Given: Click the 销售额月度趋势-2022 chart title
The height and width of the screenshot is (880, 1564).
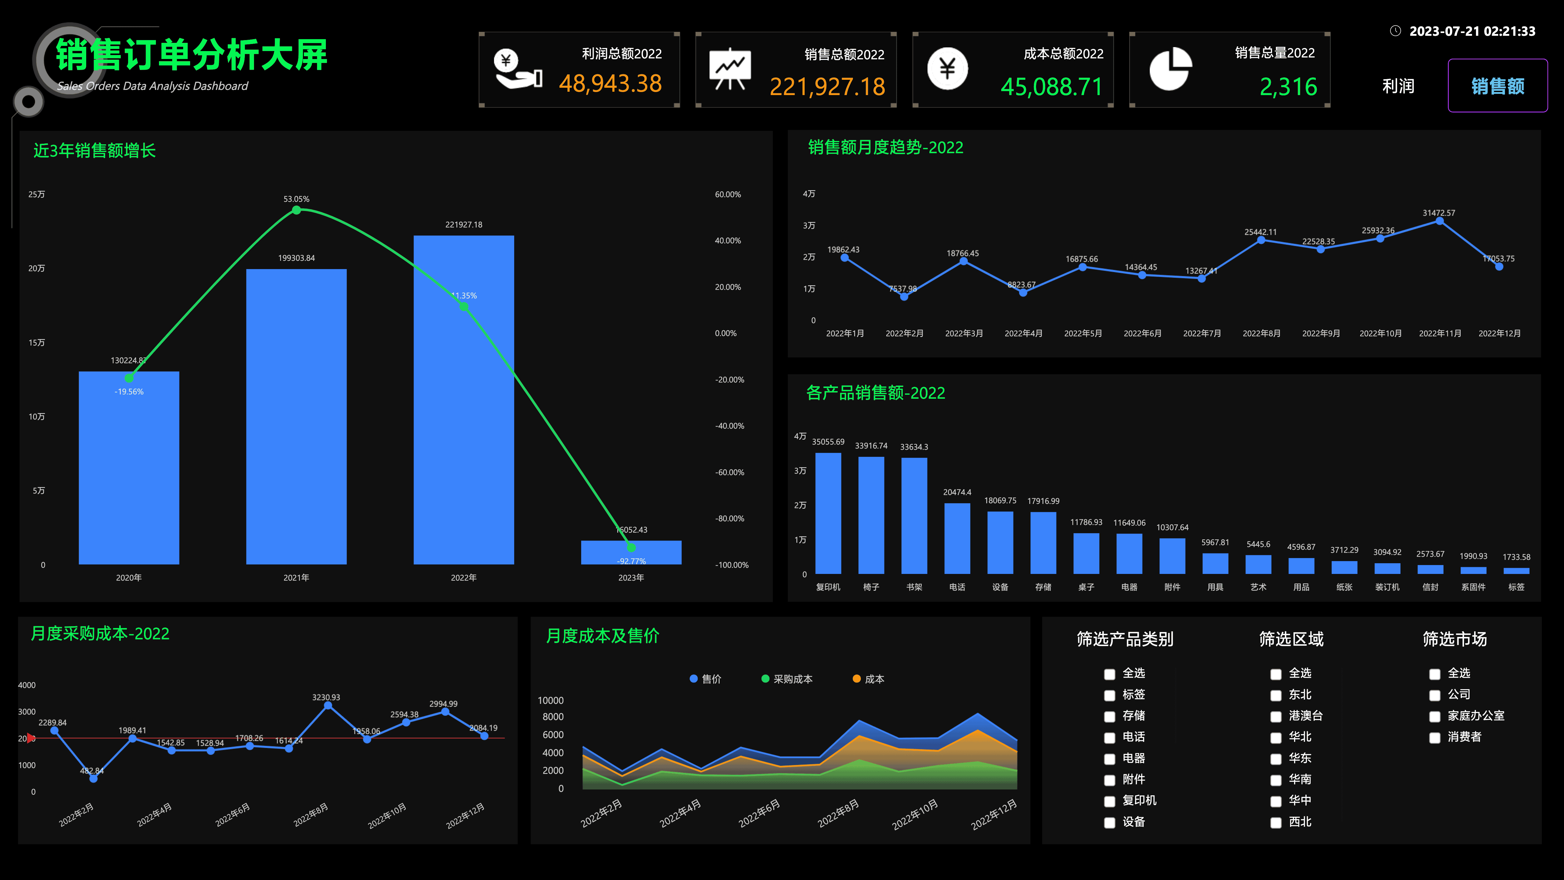Looking at the screenshot, I should coord(885,148).
